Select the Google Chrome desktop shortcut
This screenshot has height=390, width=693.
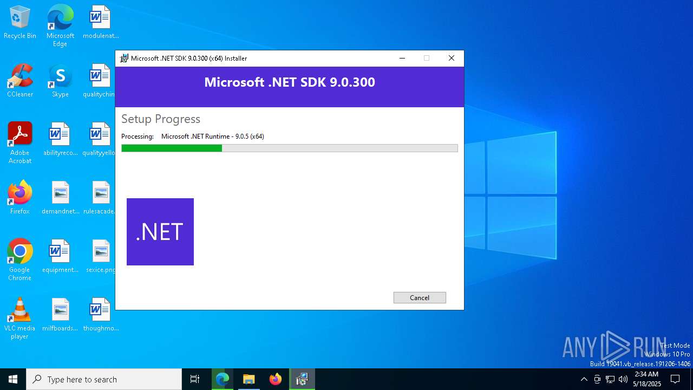20,259
